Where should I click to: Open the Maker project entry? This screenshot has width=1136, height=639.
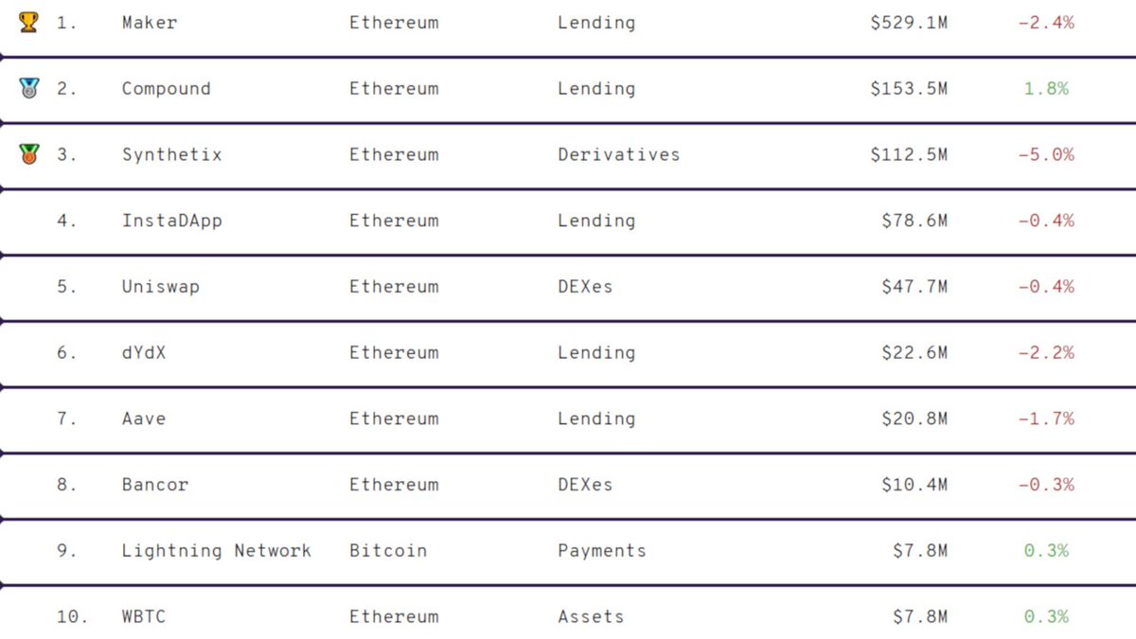pos(150,23)
